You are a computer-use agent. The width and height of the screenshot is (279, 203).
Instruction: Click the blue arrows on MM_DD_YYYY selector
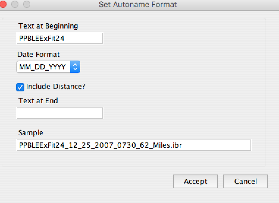click(75, 67)
